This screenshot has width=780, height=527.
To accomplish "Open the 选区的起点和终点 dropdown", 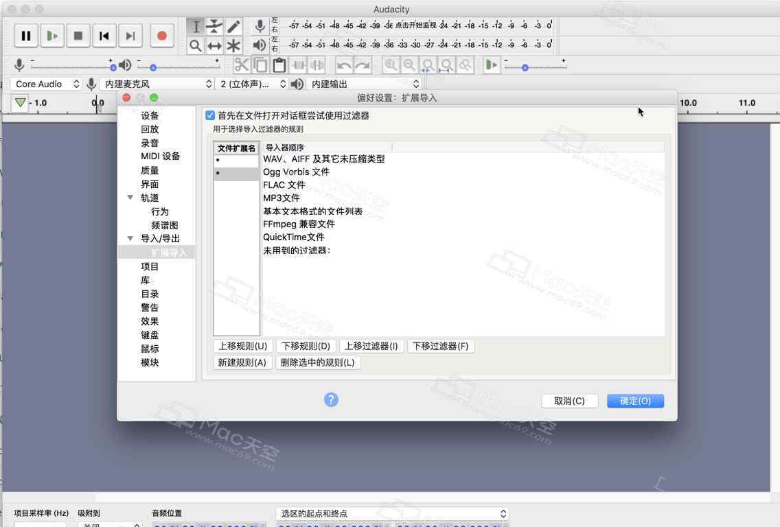I will tap(392, 513).
